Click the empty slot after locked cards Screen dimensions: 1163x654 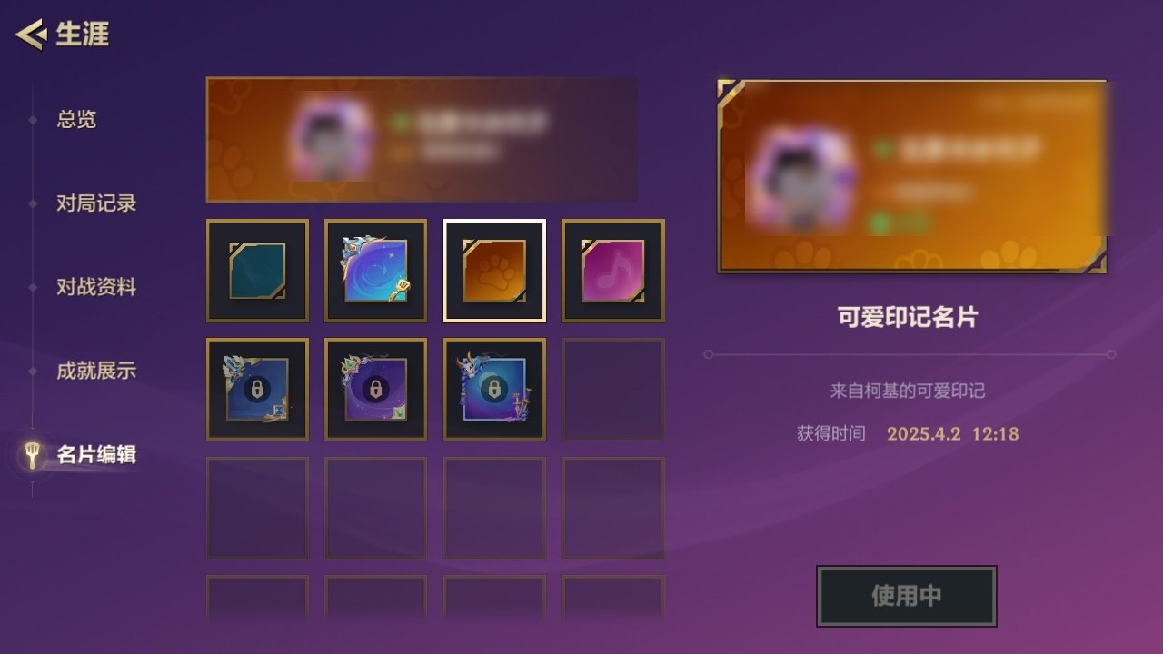[x=613, y=389]
